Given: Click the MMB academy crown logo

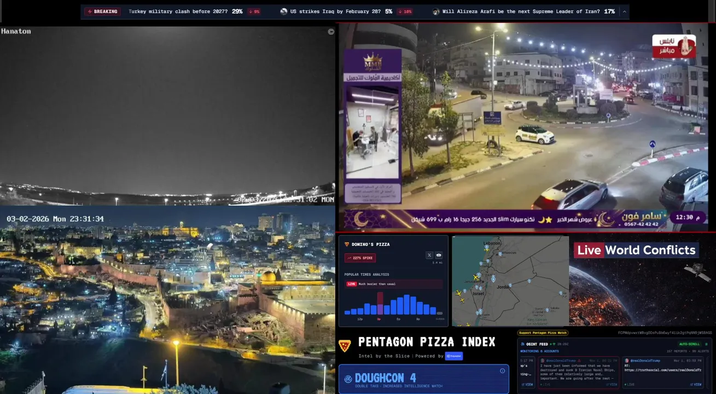Looking at the screenshot, I should tap(372, 62).
